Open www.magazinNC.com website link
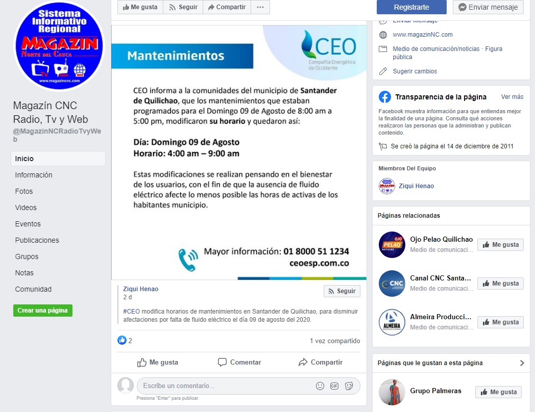Screen dimensions: 535x412 [422, 35]
